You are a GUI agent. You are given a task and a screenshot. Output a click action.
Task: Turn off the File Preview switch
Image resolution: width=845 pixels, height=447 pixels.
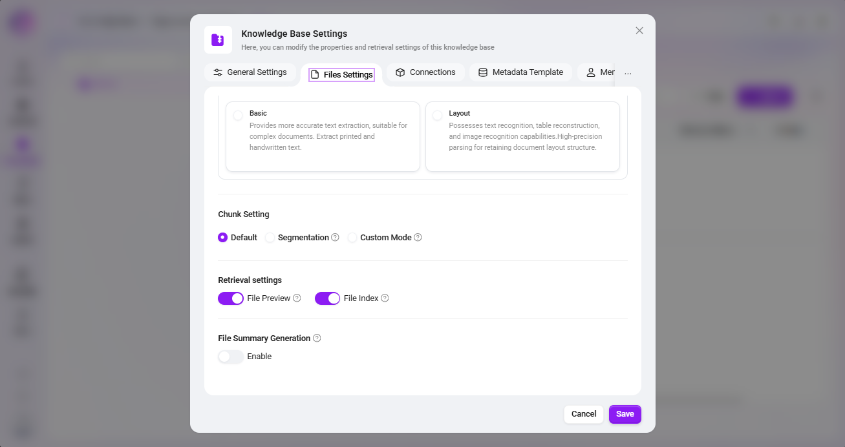point(231,298)
